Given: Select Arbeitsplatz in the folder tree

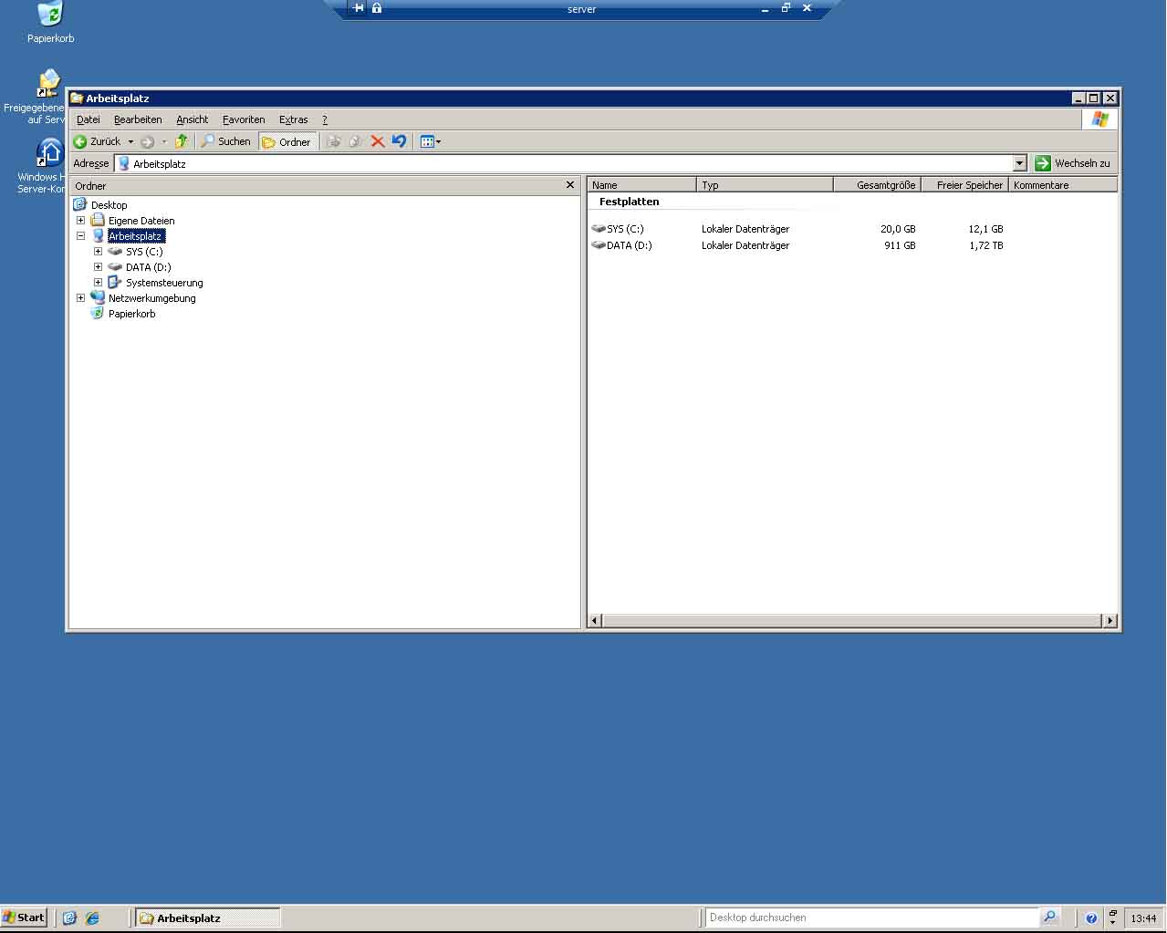Looking at the screenshot, I should (x=135, y=236).
